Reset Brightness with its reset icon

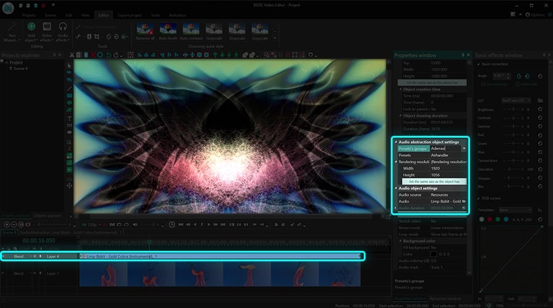[540, 109]
